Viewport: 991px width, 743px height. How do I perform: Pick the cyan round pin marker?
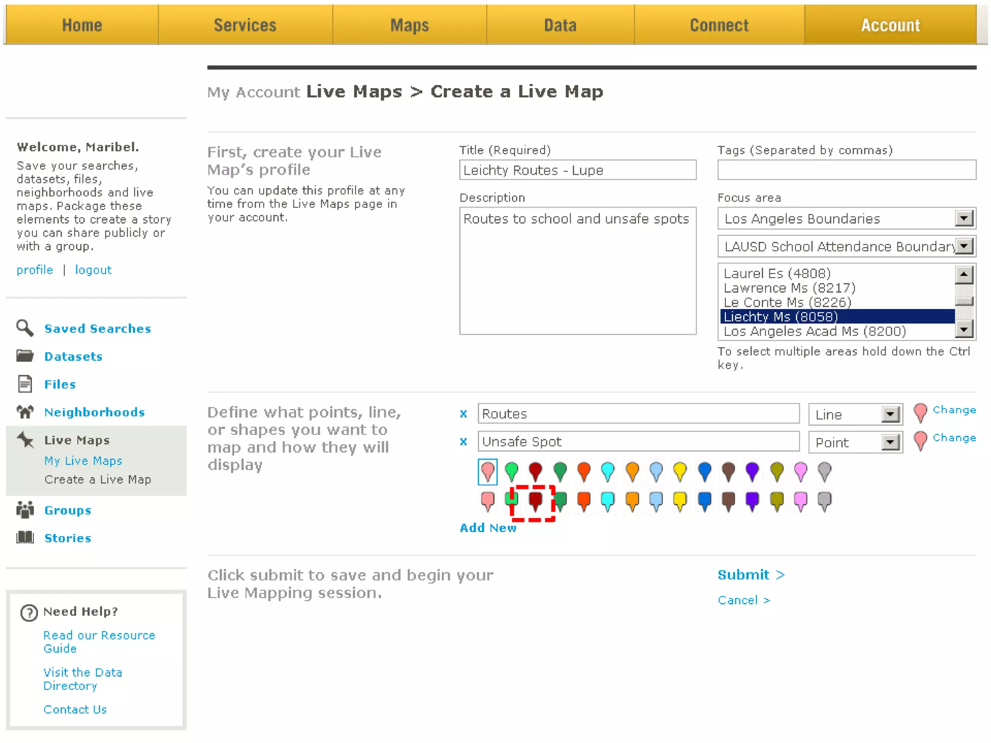[x=608, y=472]
